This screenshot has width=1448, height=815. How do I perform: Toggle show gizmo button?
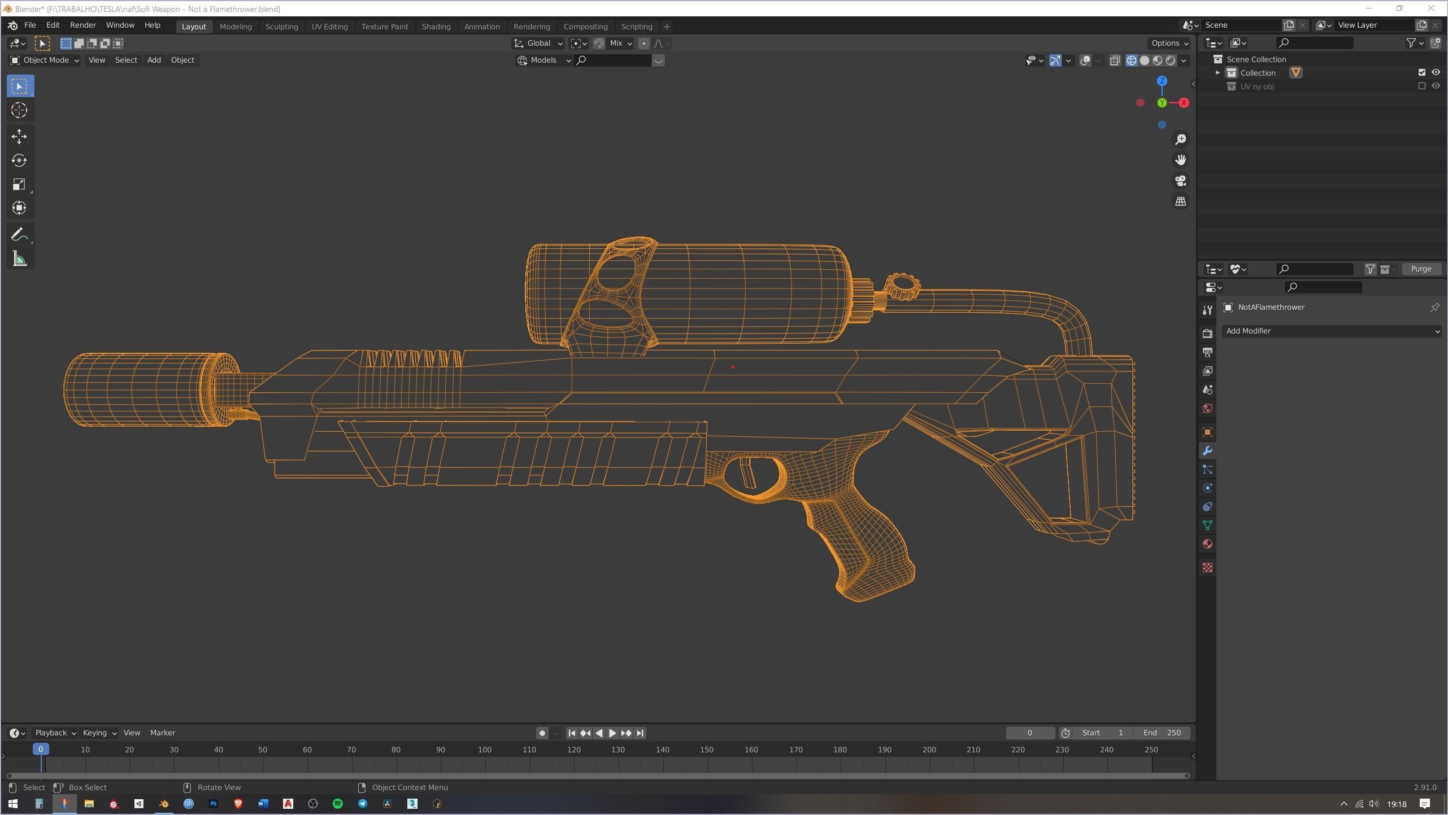1055,60
